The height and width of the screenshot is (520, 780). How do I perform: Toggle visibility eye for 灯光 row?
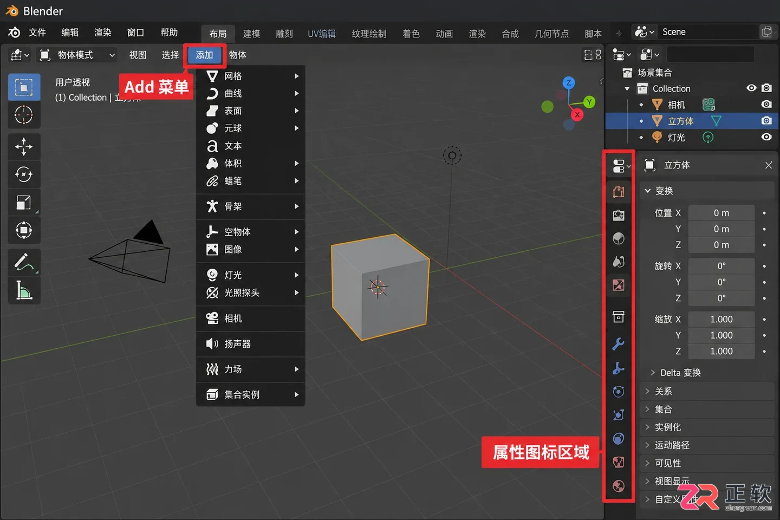click(766, 137)
